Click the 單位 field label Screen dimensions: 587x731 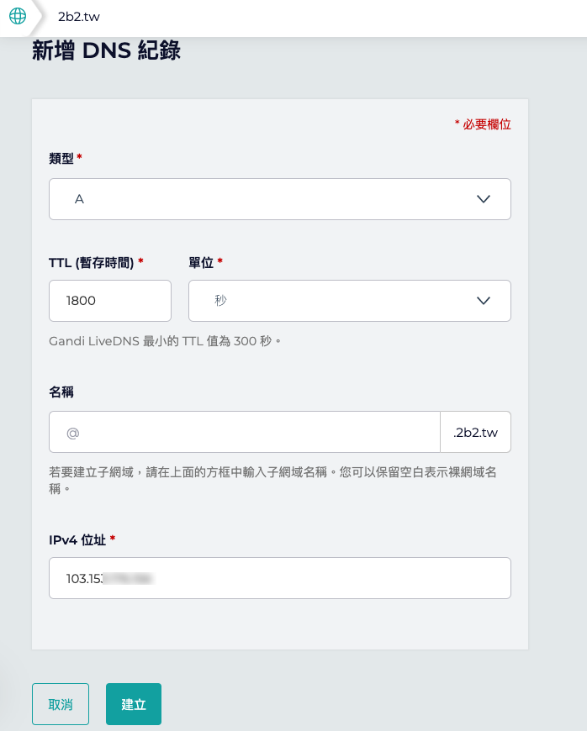(x=201, y=263)
